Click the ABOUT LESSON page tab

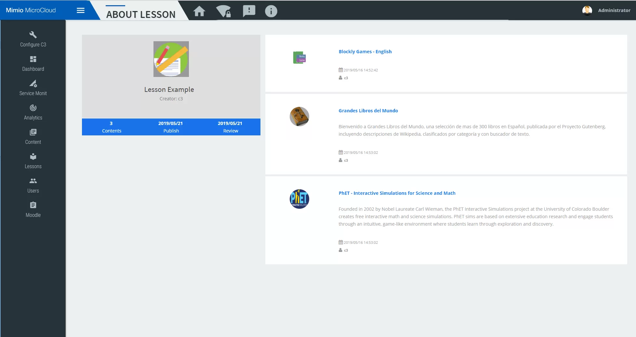tap(141, 14)
